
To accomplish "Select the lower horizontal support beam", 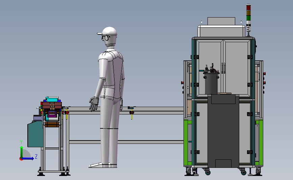I will [x=126, y=142].
